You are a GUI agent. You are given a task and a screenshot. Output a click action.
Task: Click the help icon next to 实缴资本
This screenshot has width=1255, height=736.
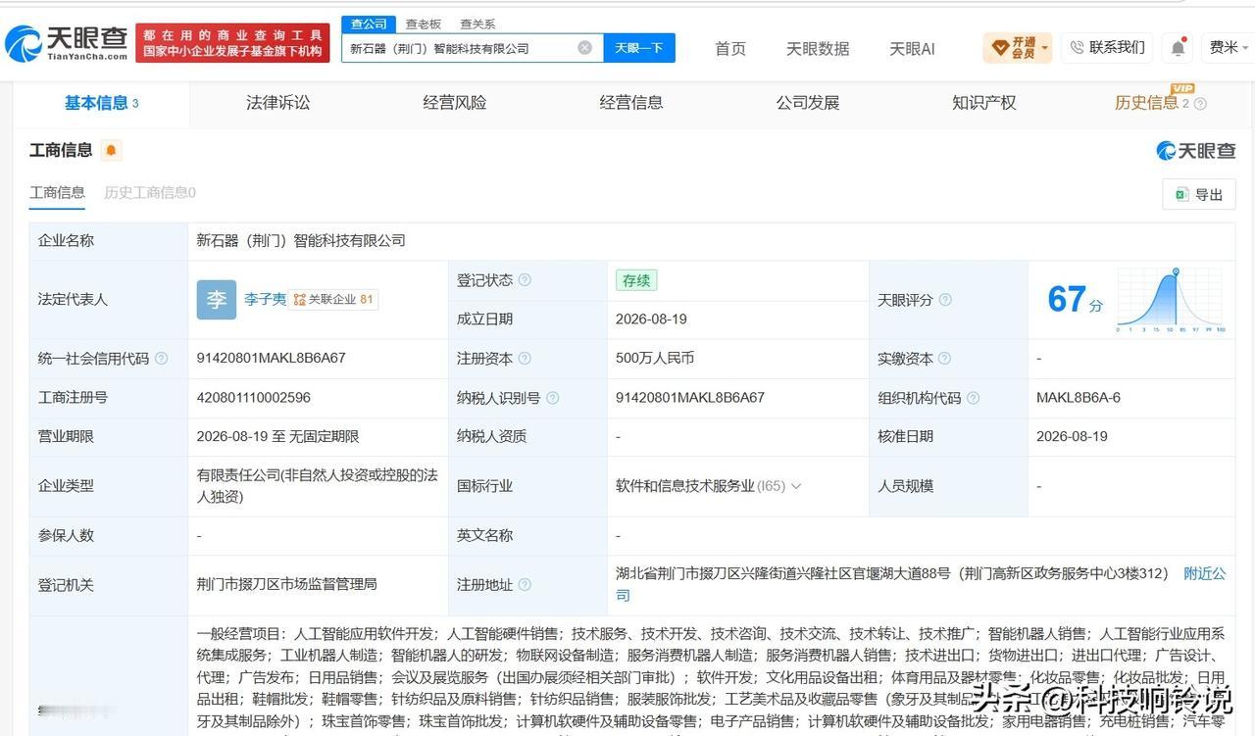pyautogui.click(x=945, y=359)
